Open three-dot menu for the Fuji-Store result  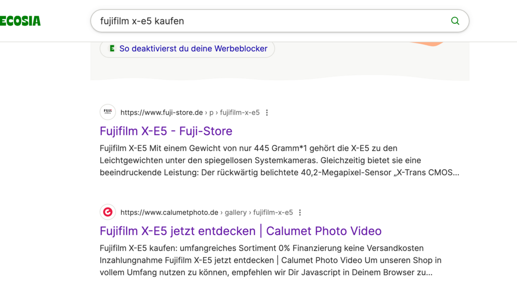(x=267, y=112)
